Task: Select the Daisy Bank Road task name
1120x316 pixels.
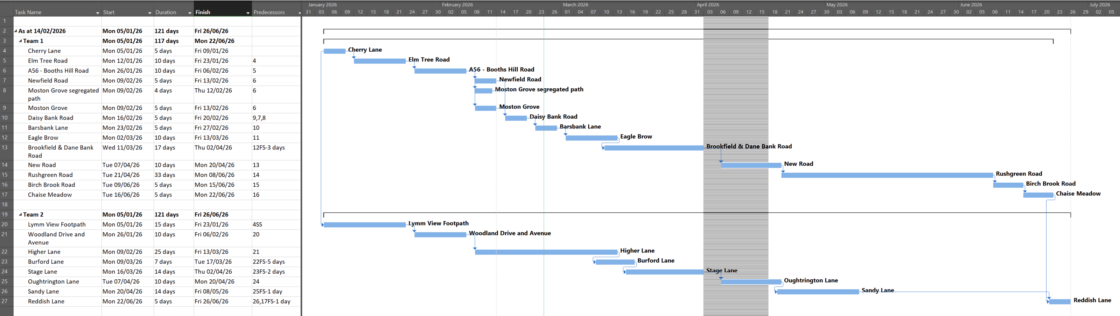Action: pyautogui.click(x=51, y=117)
